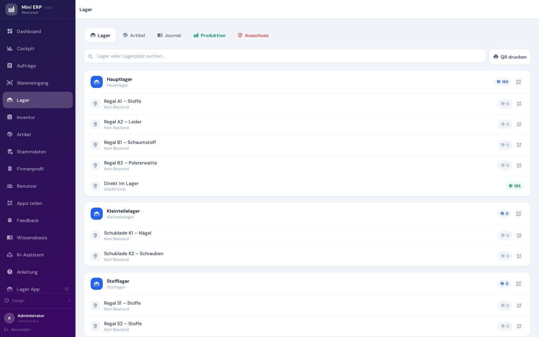Open Lager App external link icon

67,289
